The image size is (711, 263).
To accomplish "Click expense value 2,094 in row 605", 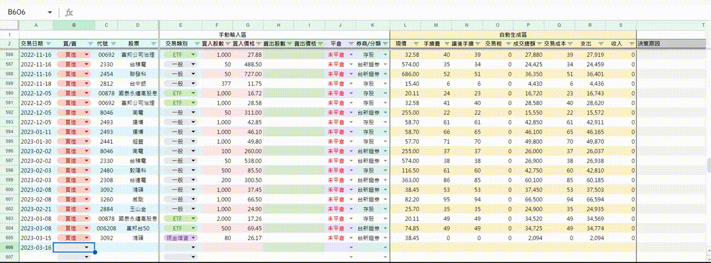I will [x=596, y=237].
